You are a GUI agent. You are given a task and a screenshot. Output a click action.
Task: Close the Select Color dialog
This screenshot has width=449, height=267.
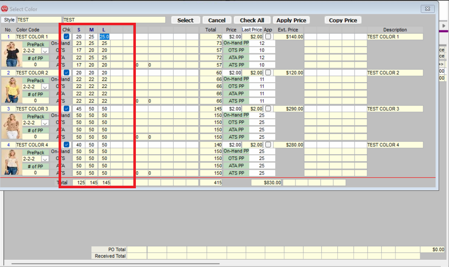click(427, 9)
